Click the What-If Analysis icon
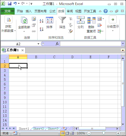 [x=100, y=31]
